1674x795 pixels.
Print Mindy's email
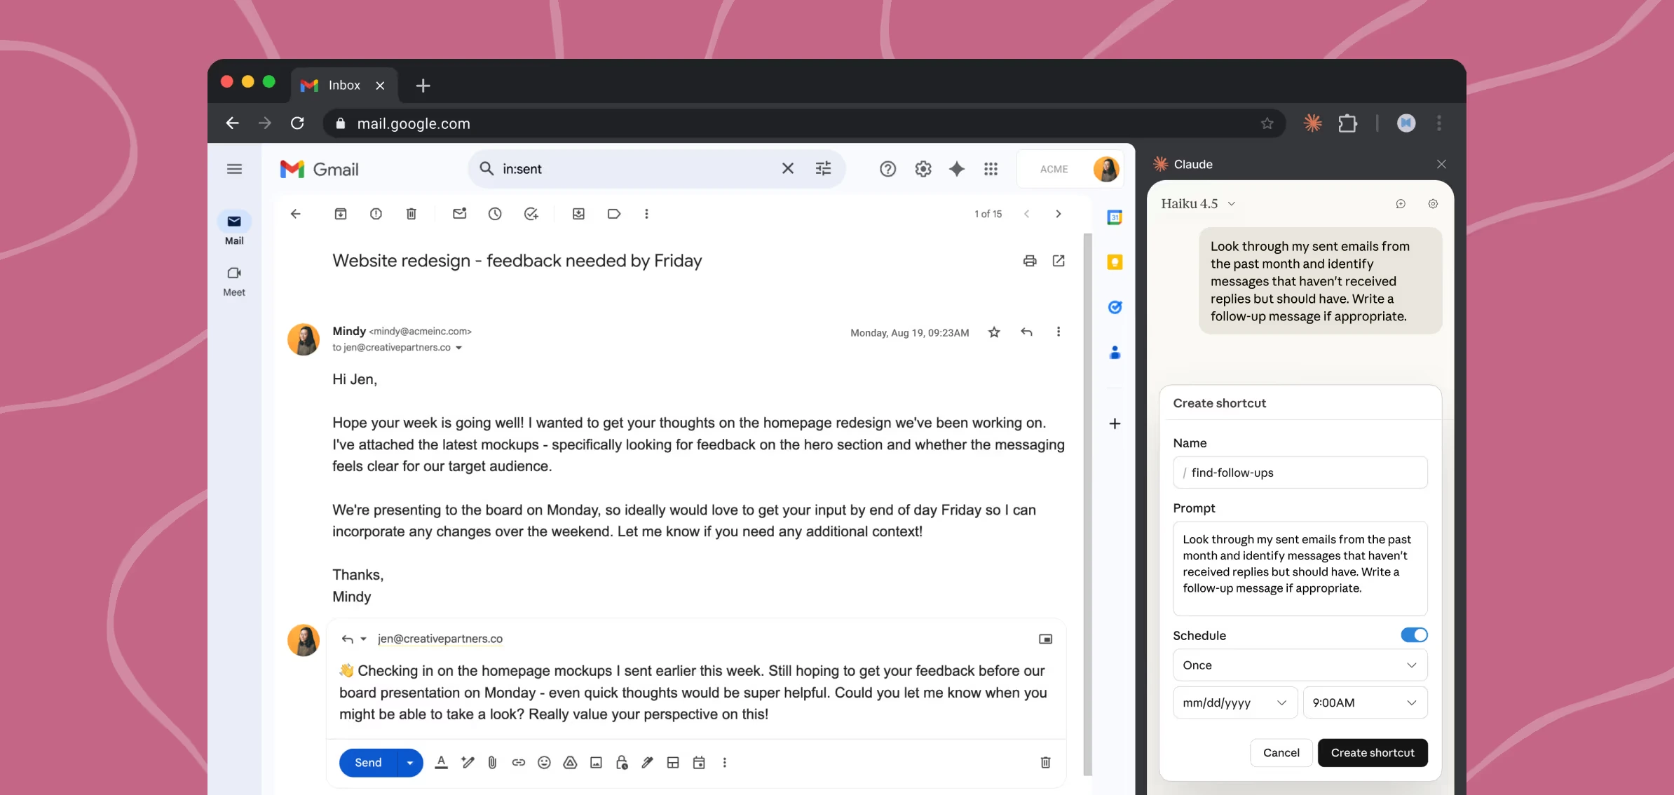point(1029,260)
